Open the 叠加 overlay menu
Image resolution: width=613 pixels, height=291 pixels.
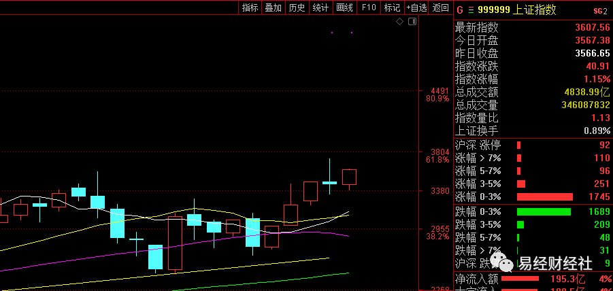coord(274,7)
